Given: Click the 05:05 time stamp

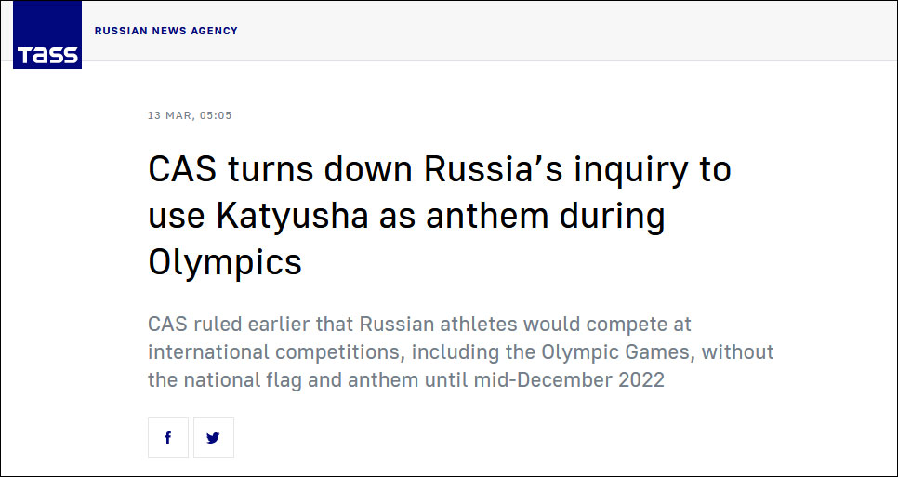Looking at the screenshot, I should pyautogui.click(x=215, y=115).
